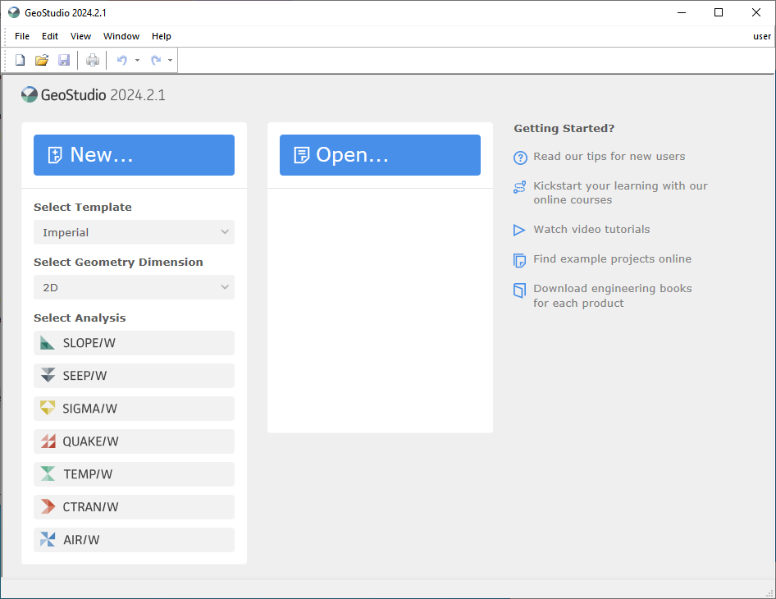Choose the CTRAN/W analysis

click(x=134, y=507)
